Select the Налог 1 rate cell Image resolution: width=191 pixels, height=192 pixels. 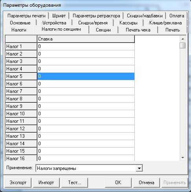[x=86, y=46]
